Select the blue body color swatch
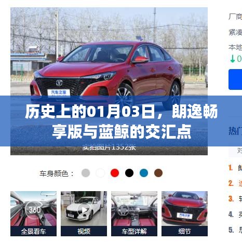Viewport: 242px width, 242px height. tap(144, 173)
